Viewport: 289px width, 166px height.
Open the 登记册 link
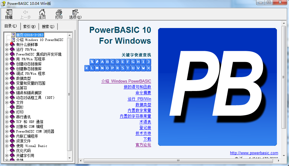point(145,127)
